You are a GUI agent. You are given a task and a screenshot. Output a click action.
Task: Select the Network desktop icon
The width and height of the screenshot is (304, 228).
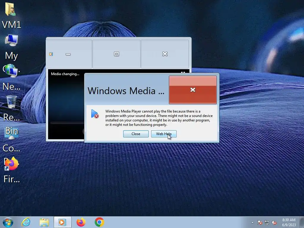(x=11, y=77)
